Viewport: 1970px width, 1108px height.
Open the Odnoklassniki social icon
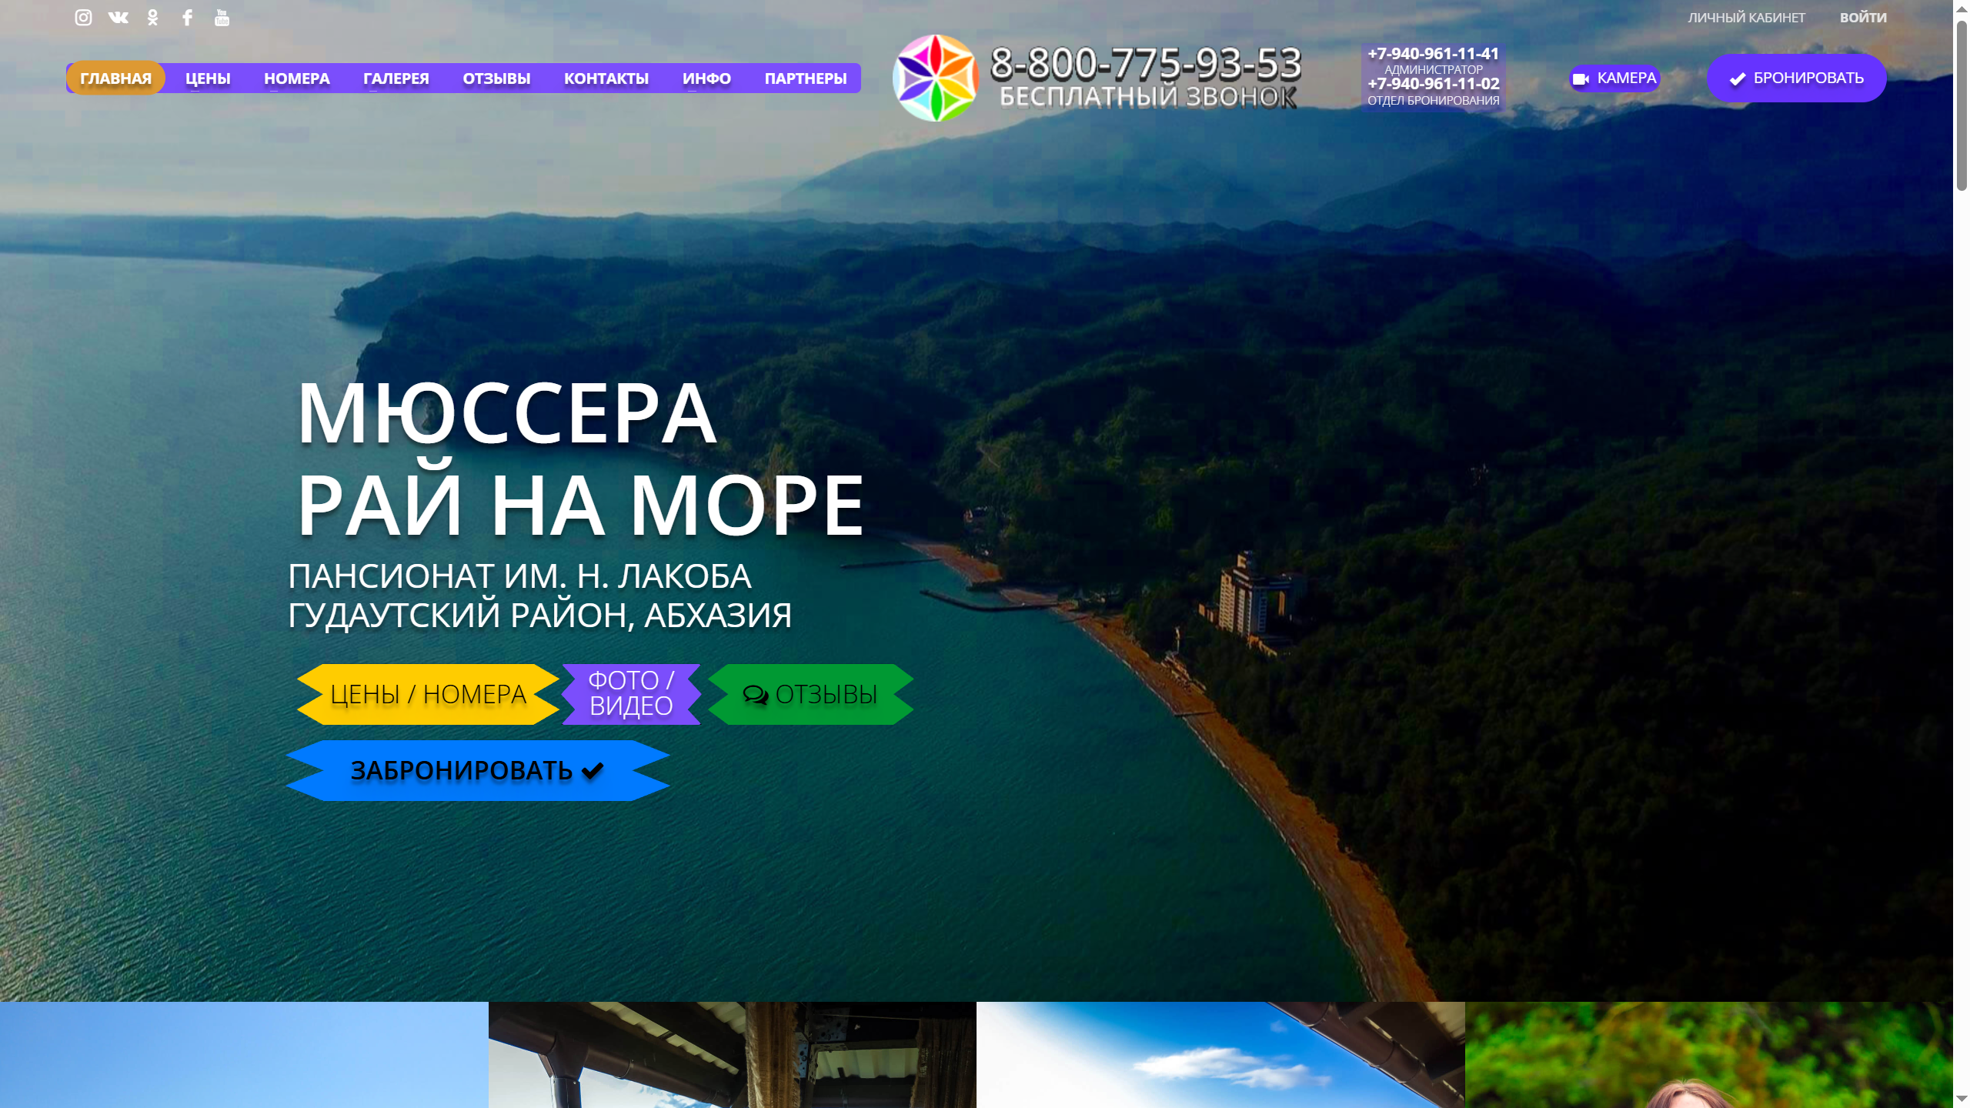pyautogui.click(x=152, y=17)
